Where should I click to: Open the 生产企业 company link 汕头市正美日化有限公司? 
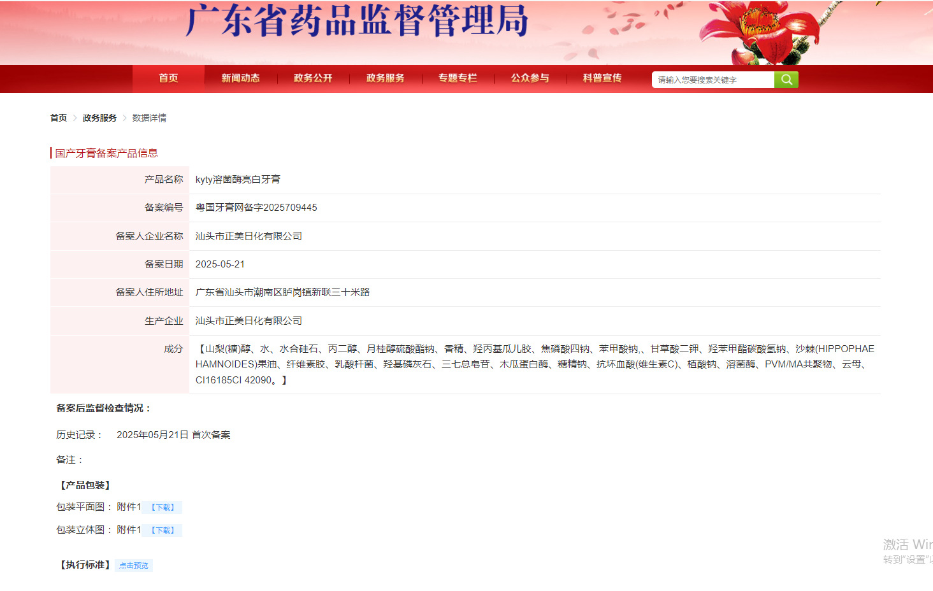tap(249, 320)
